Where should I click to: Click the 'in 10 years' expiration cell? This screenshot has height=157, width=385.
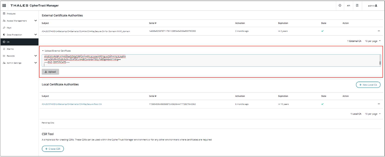pyautogui.click(x=283, y=104)
